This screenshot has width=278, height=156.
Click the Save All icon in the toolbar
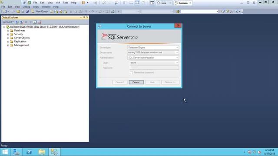27,12
